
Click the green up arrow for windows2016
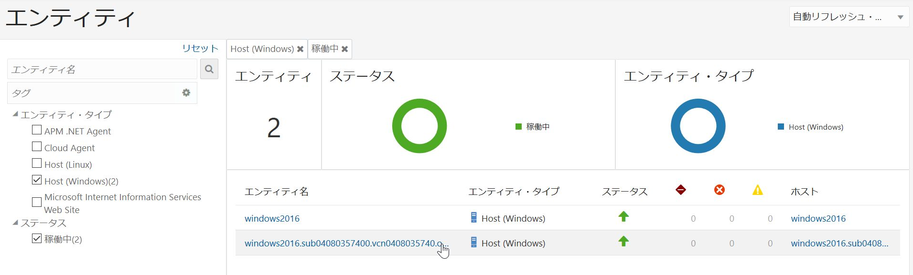click(x=623, y=217)
